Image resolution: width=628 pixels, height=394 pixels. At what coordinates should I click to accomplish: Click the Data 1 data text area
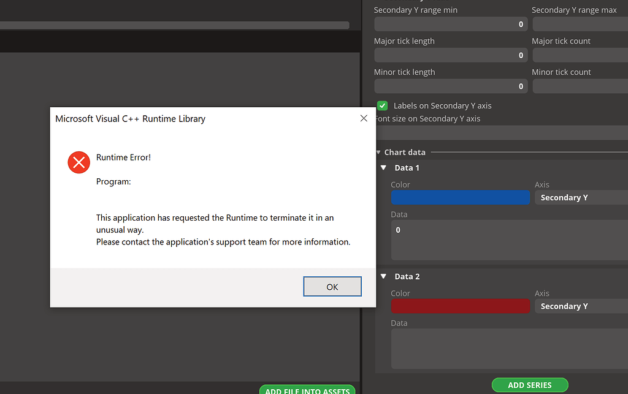coord(510,240)
